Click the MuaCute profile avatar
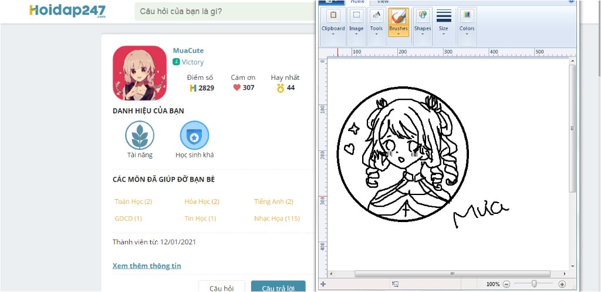601x292 pixels. coord(140,73)
